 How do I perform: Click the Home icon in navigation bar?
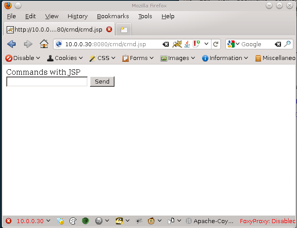44,44
